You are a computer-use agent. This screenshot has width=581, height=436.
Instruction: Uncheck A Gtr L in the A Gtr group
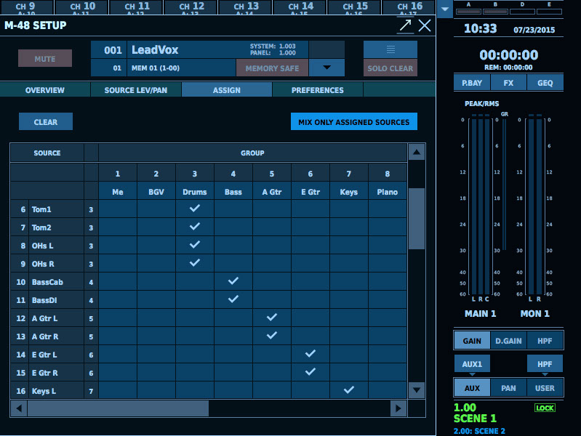[272, 318]
